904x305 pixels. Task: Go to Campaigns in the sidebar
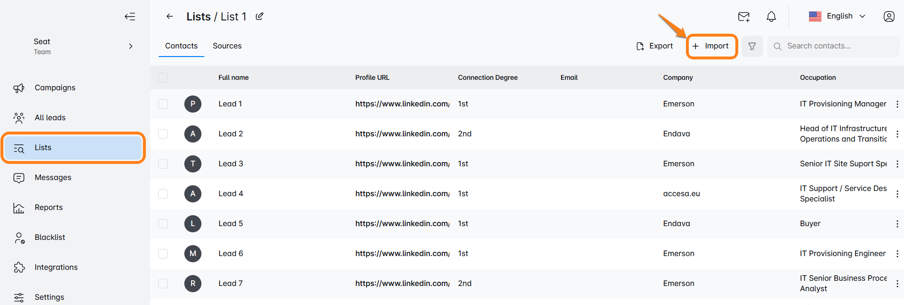pyautogui.click(x=55, y=88)
